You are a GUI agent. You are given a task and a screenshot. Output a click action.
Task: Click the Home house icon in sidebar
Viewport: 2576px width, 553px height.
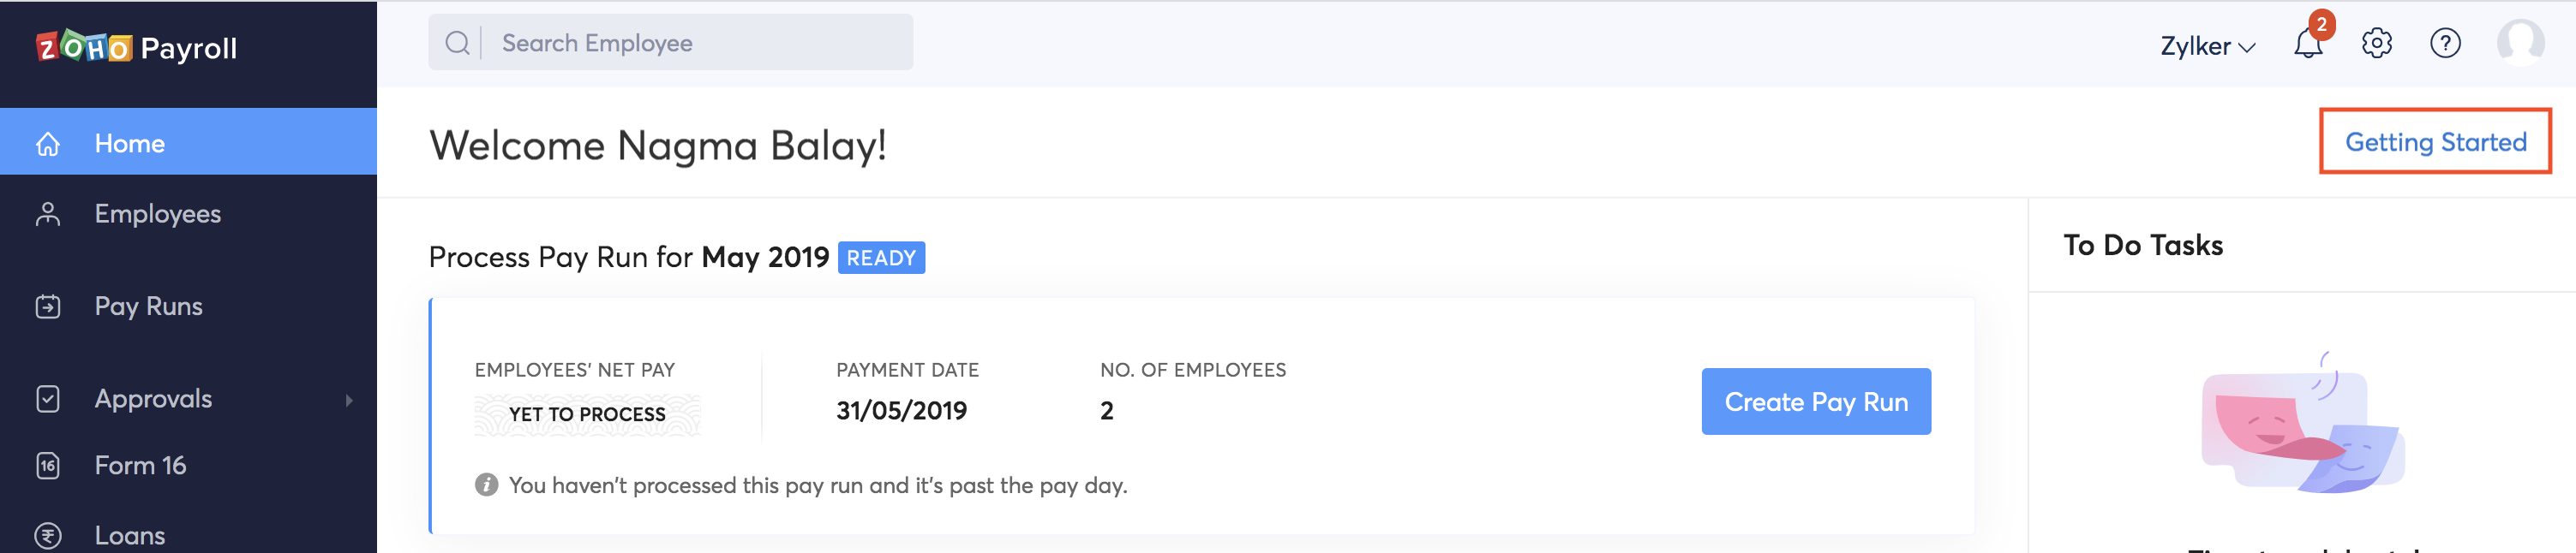(x=48, y=144)
